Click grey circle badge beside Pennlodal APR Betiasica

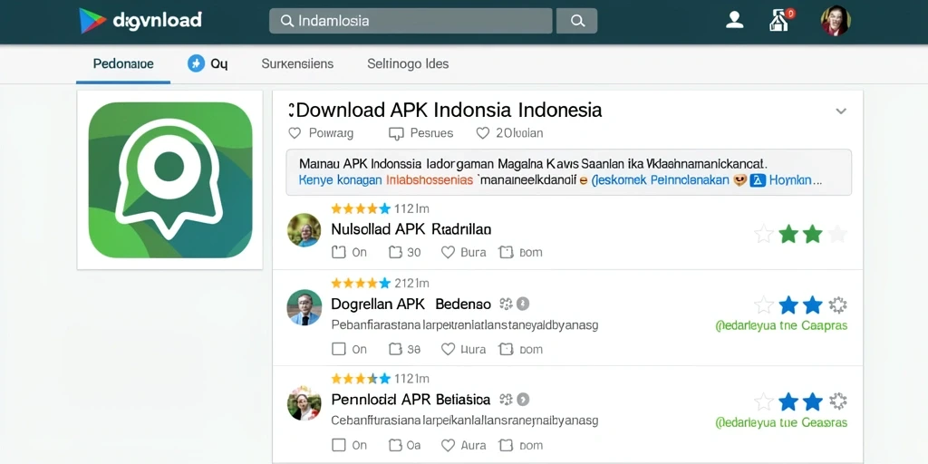[x=523, y=400]
